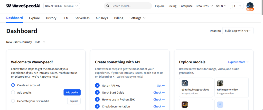Open the New AI Toolbox workspace dropdown
Screen dimensions: 263x110
coord(61,6)
